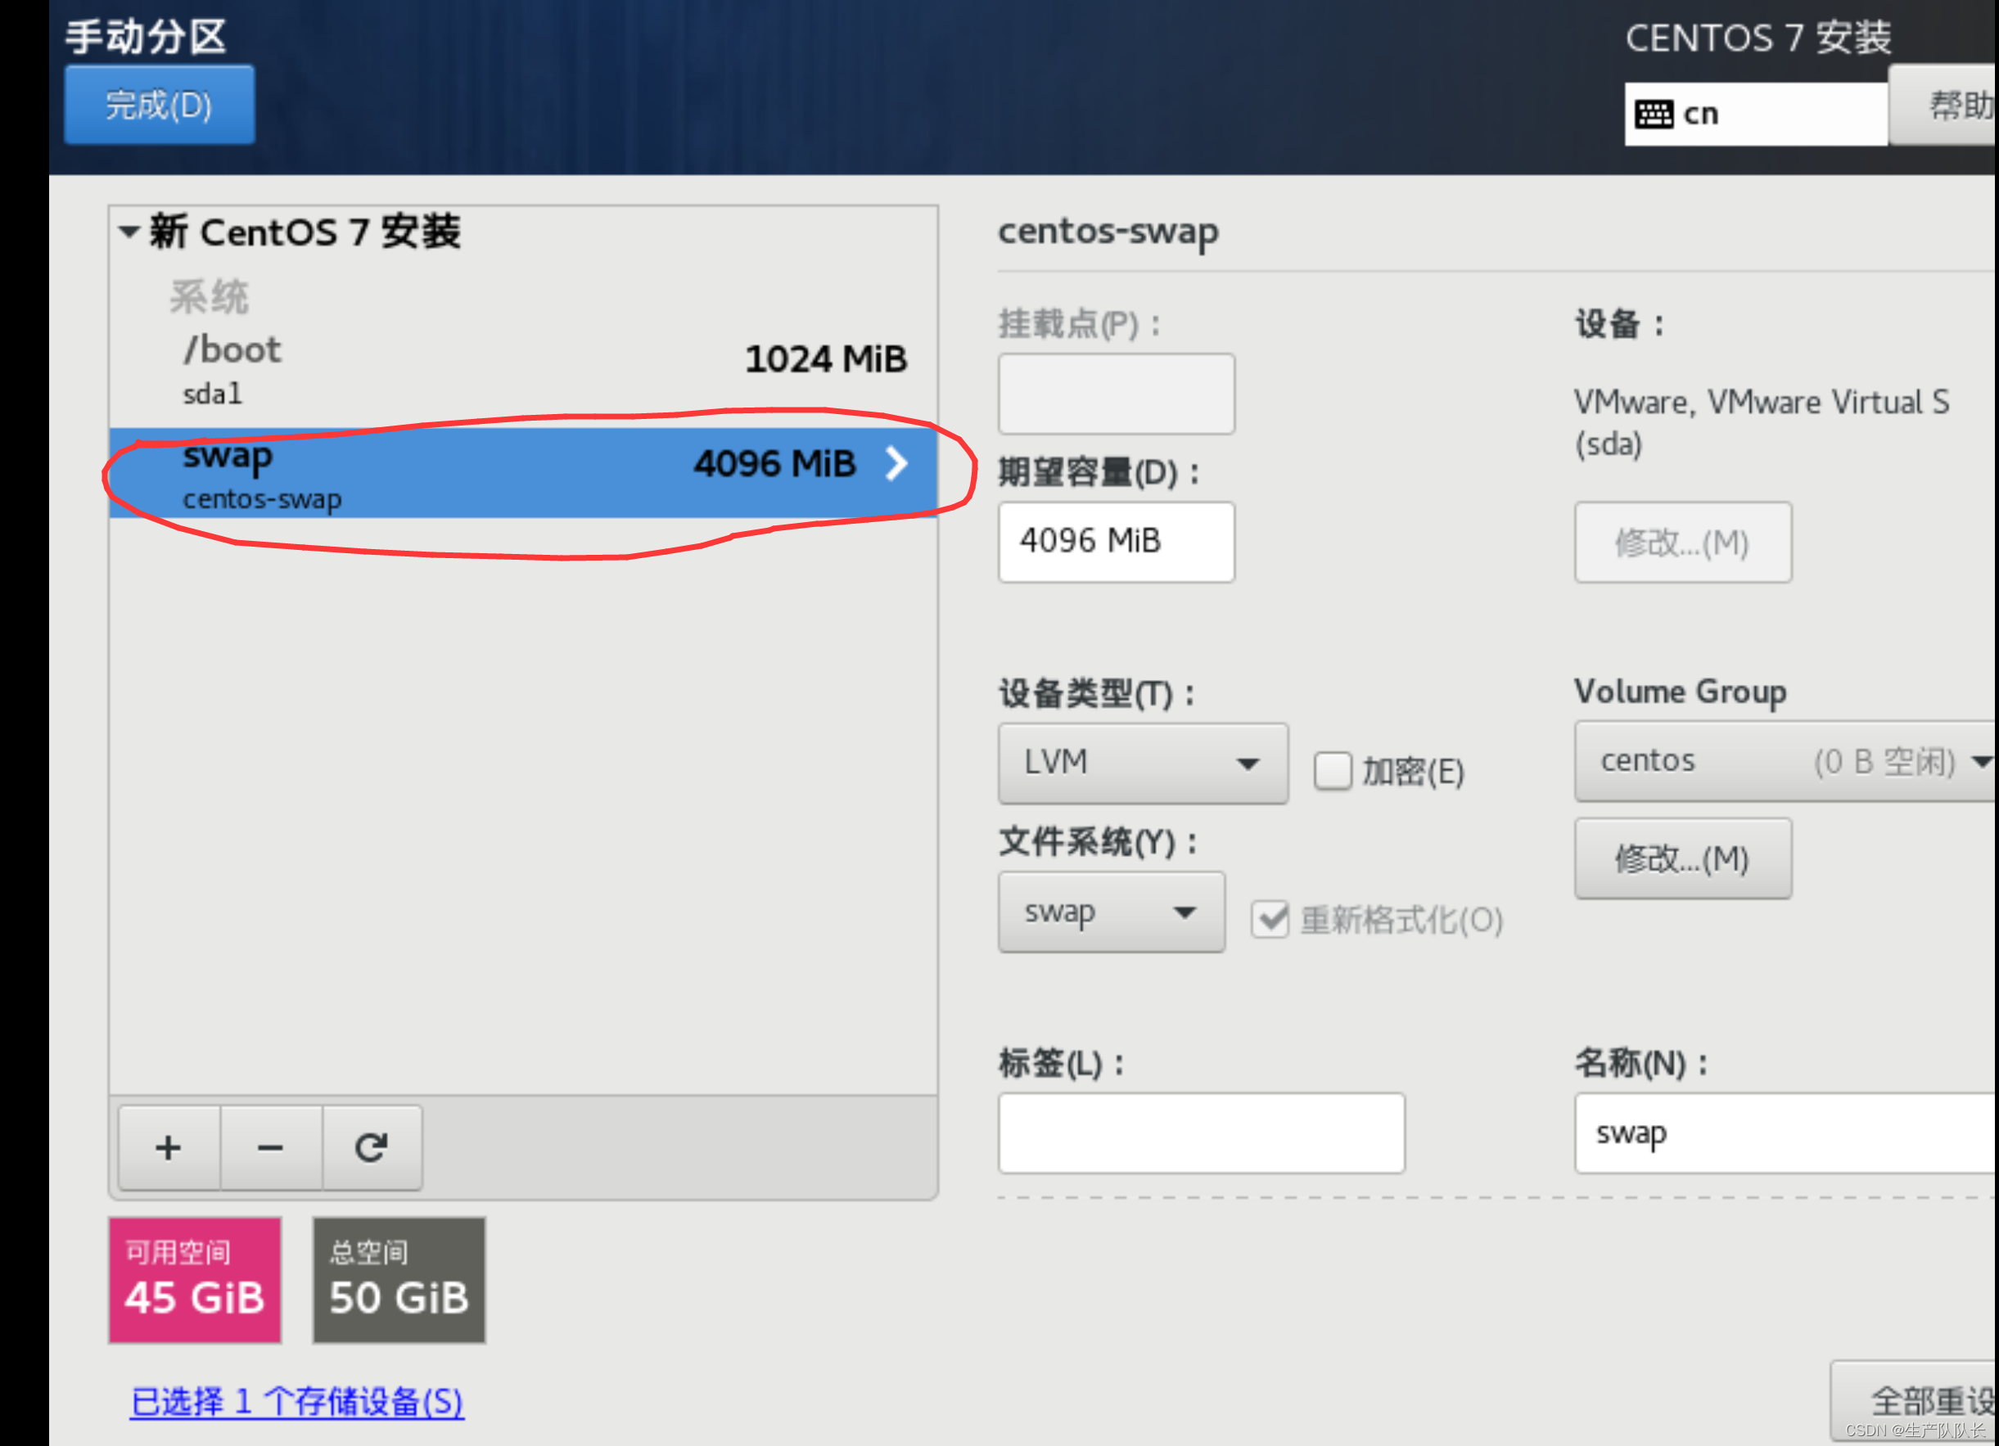Click the gray 总空间 50 GiB tile
This screenshot has width=1999, height=1446.
tap(398, 1281)
